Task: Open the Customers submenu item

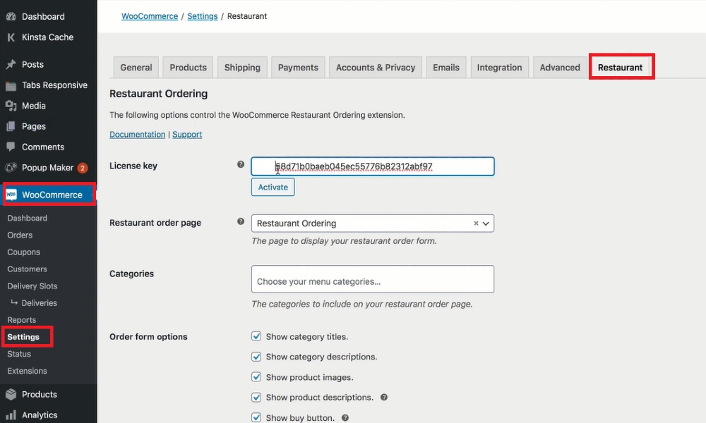Action: click(27, 269)
